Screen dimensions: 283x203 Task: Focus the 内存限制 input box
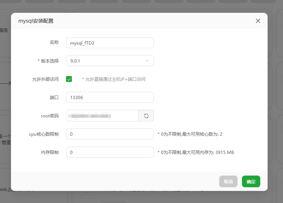110,153
